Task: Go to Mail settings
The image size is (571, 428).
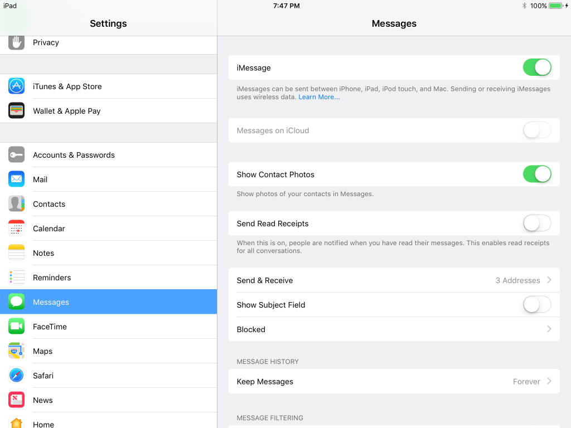Action: coord(109,179)
